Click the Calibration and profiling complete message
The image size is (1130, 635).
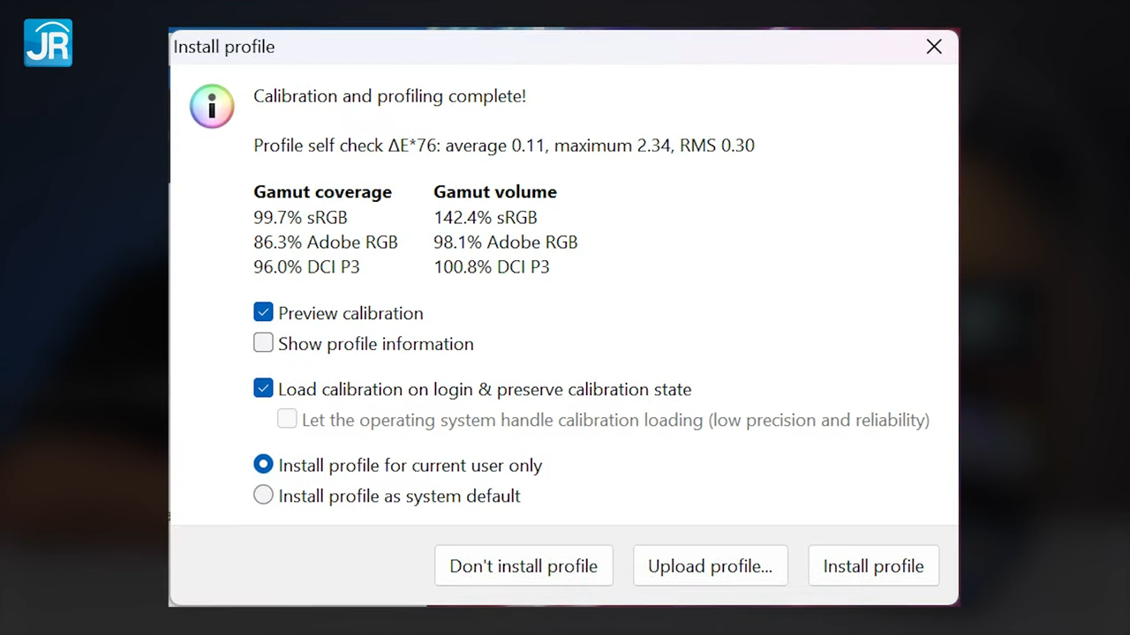coord(389,96)
